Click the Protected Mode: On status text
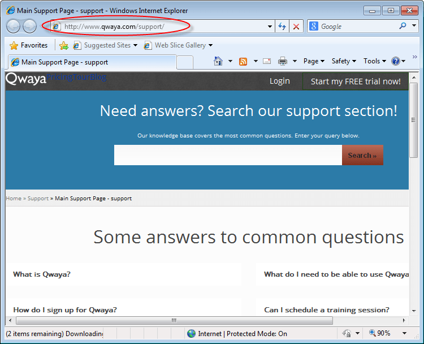Image resolution: width=424 pixels, height=344 pixels. coord(257,334)
